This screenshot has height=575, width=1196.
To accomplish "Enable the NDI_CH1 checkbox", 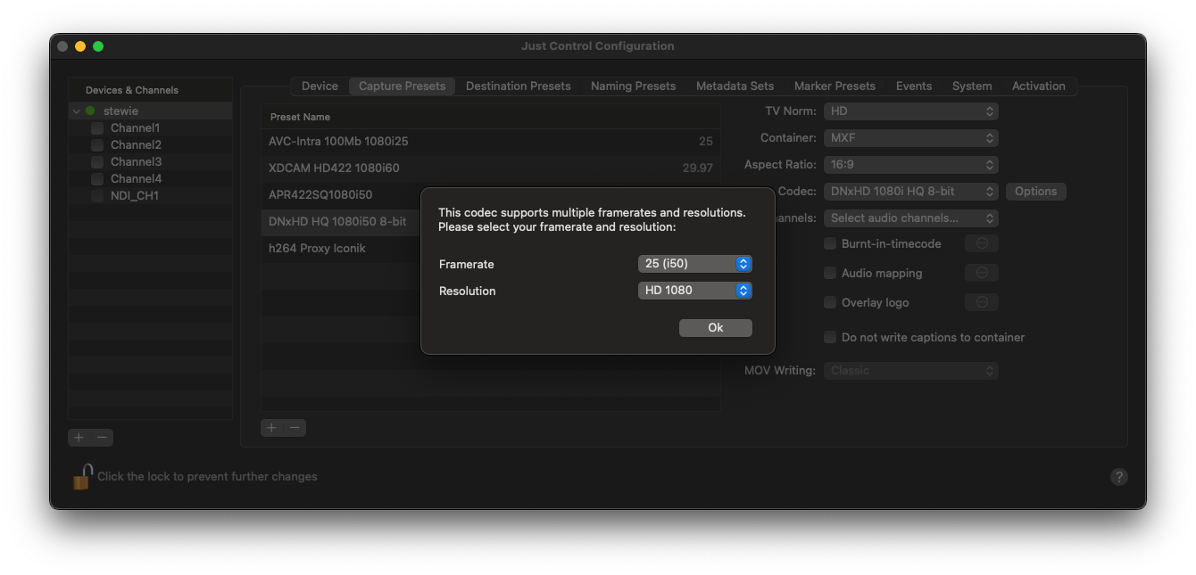I will click(97, 196).
